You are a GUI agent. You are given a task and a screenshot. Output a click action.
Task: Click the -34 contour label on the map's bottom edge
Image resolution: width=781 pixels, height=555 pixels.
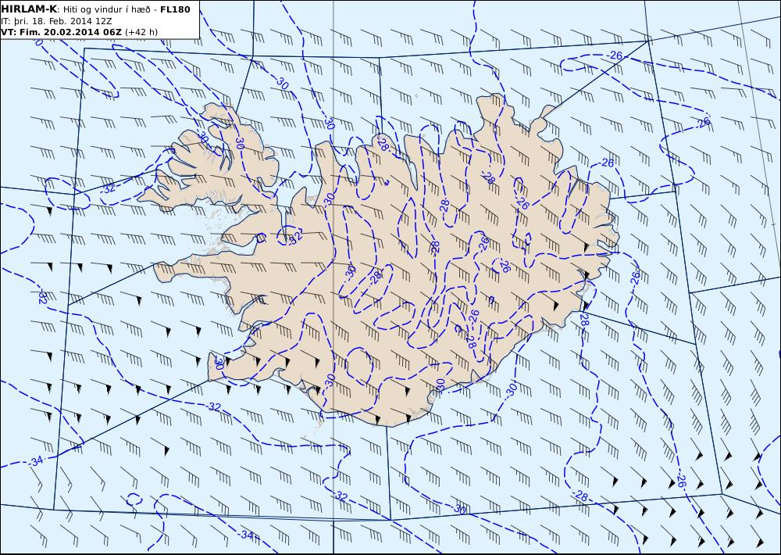245,535
